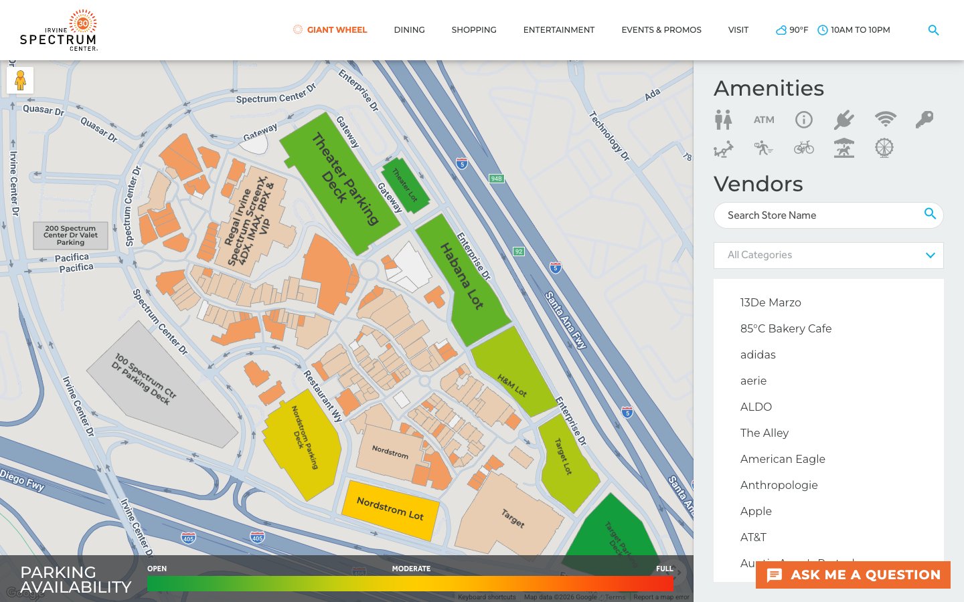Open the GIANT WHEEL menu item

(330, 29)
